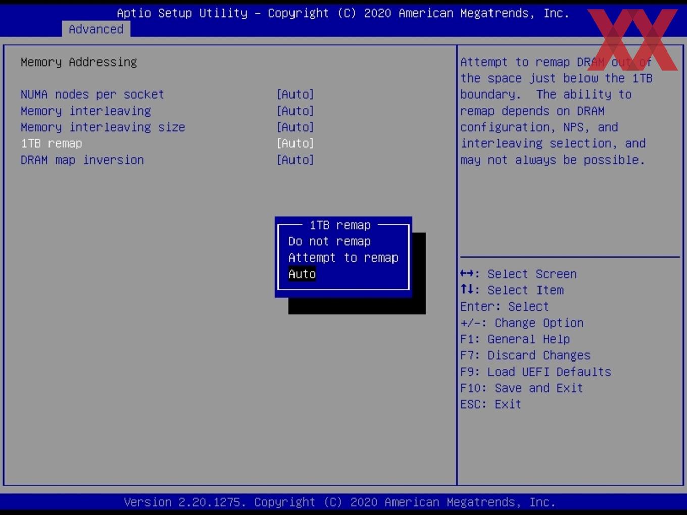687x515 pixels.
Task: Select the 1TB remap setting label
Action: 52,143
